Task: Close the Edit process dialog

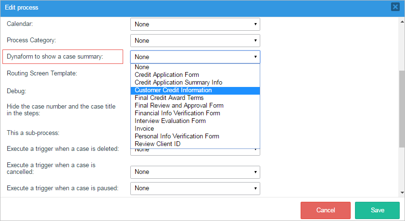Action: click(x=395, y=7)
